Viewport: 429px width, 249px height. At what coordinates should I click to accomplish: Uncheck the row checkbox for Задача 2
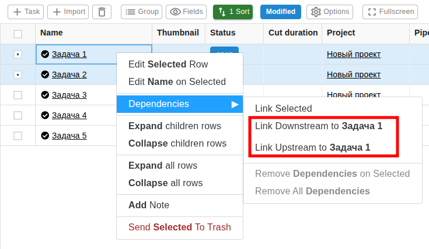pyautogui.click(x=18, y=74)
